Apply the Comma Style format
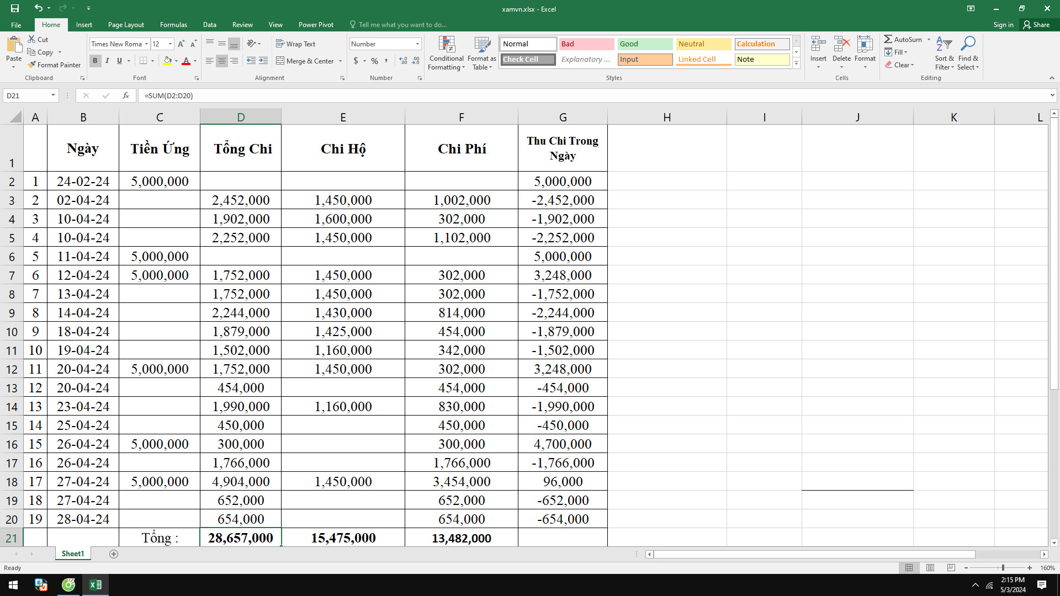This screenshot has width=1060, height=596. [386, 61]
